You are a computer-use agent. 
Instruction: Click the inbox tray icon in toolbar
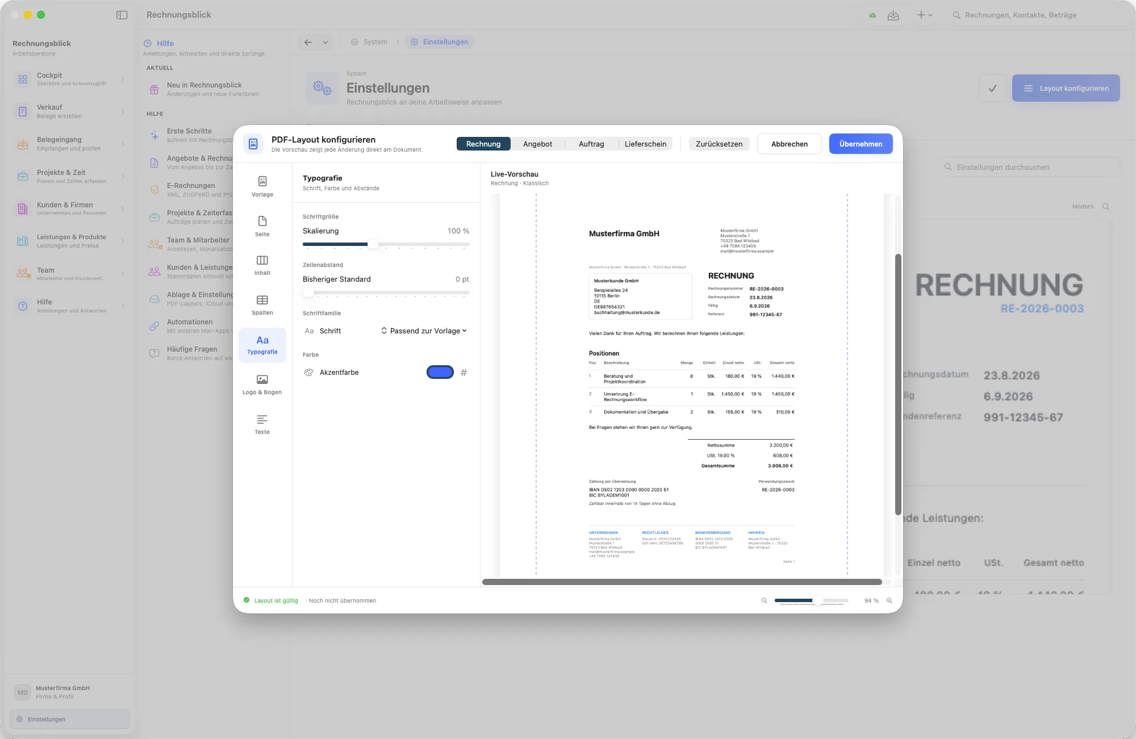(x=893, y=15)
